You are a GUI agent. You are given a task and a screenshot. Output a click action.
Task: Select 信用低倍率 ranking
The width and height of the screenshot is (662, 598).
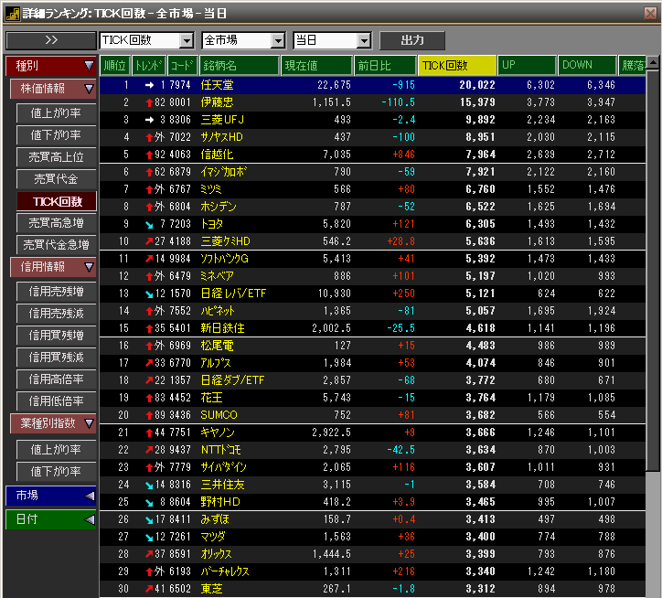(x=56, y=401)
